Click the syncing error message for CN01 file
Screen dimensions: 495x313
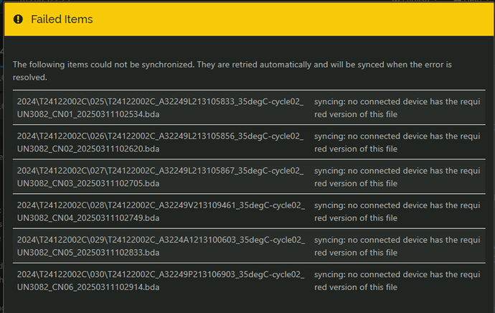[397, 108]
